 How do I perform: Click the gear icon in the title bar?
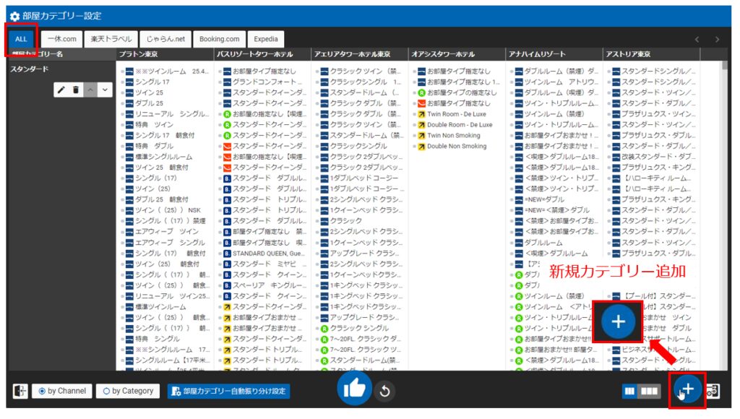pos(14,15)
